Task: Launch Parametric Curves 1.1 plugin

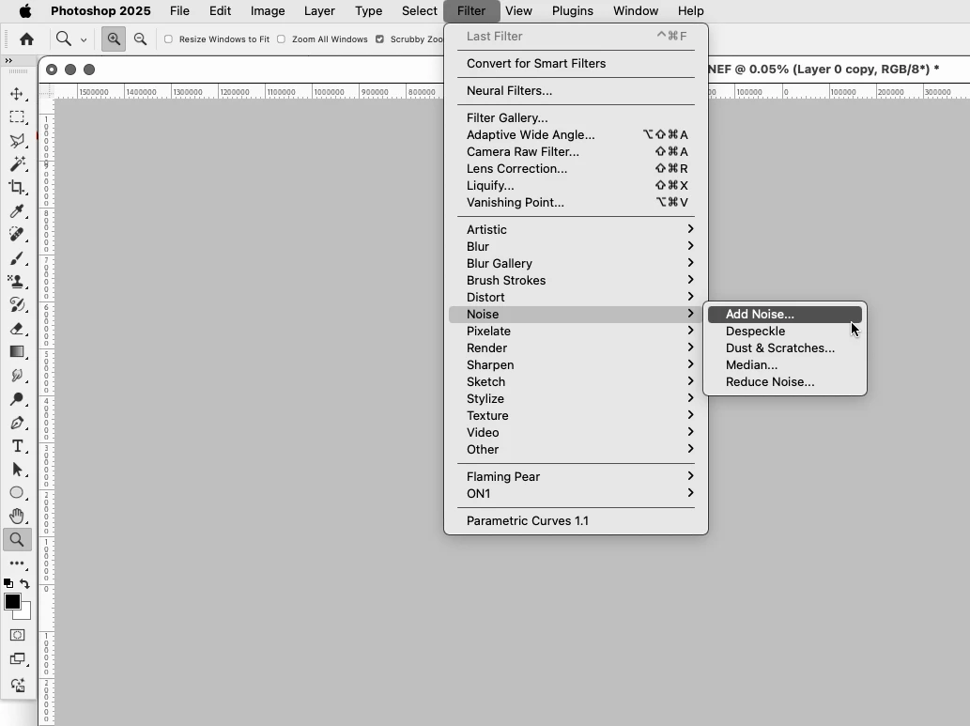Action: (576, 520)
